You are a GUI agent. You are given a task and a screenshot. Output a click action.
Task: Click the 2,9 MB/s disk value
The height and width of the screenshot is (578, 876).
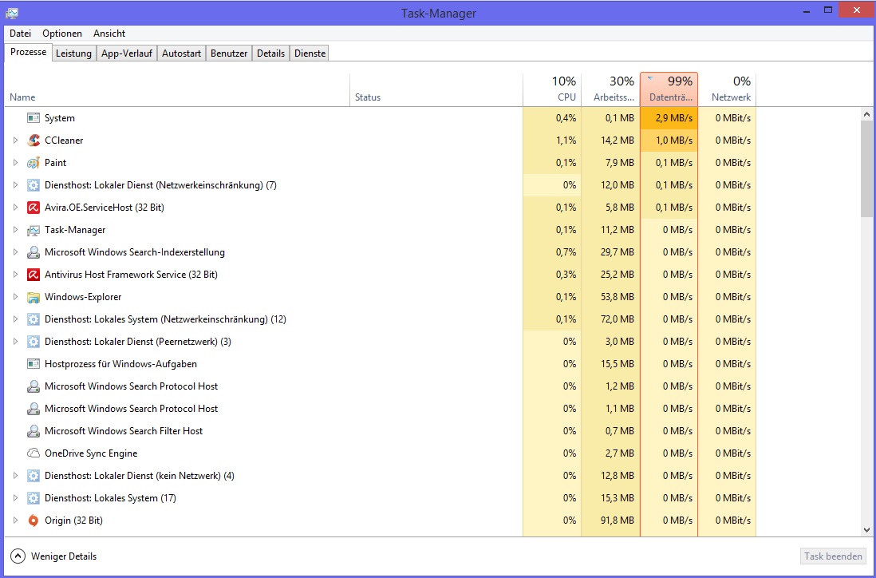(674, 118)
